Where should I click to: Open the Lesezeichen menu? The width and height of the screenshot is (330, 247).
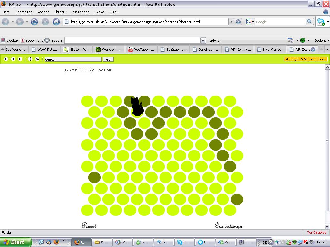(x=80, y=12)
